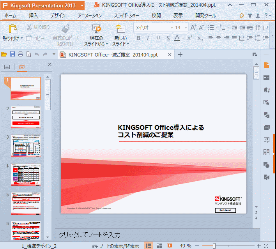Image resolution: width=276 pixels, height=249 pixels.
Task: Toggle align text left
Action: [x=211, y=38]
